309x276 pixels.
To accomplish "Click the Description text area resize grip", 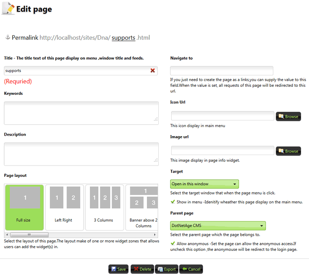I will pos(156,160).
